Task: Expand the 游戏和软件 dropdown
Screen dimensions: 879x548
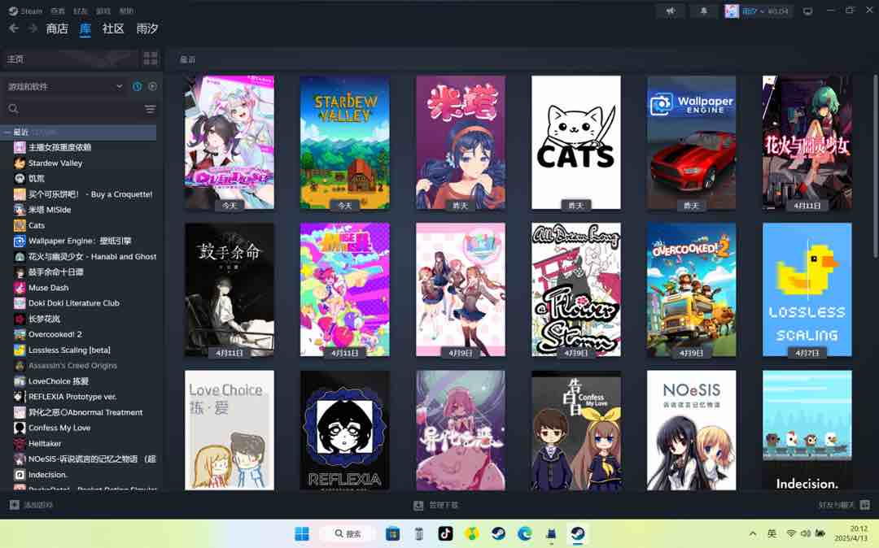Action: [64, 86]
